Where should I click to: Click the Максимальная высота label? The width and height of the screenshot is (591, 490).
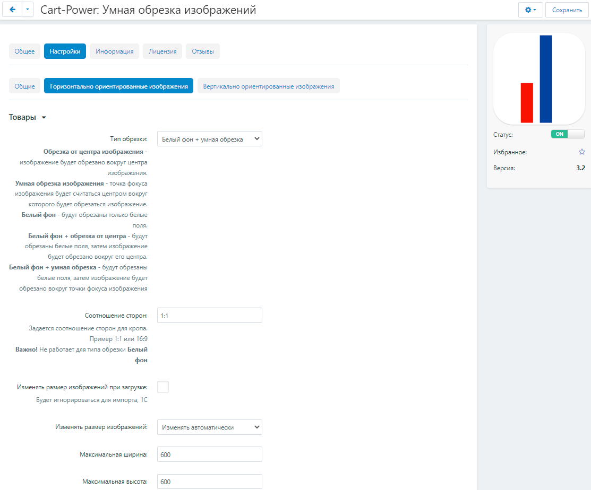115,482
